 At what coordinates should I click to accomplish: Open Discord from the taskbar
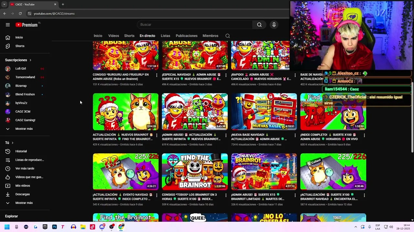click(102, 227)
